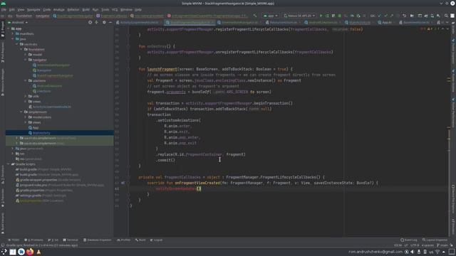
Task: Open the File menu
Action: 4,9
